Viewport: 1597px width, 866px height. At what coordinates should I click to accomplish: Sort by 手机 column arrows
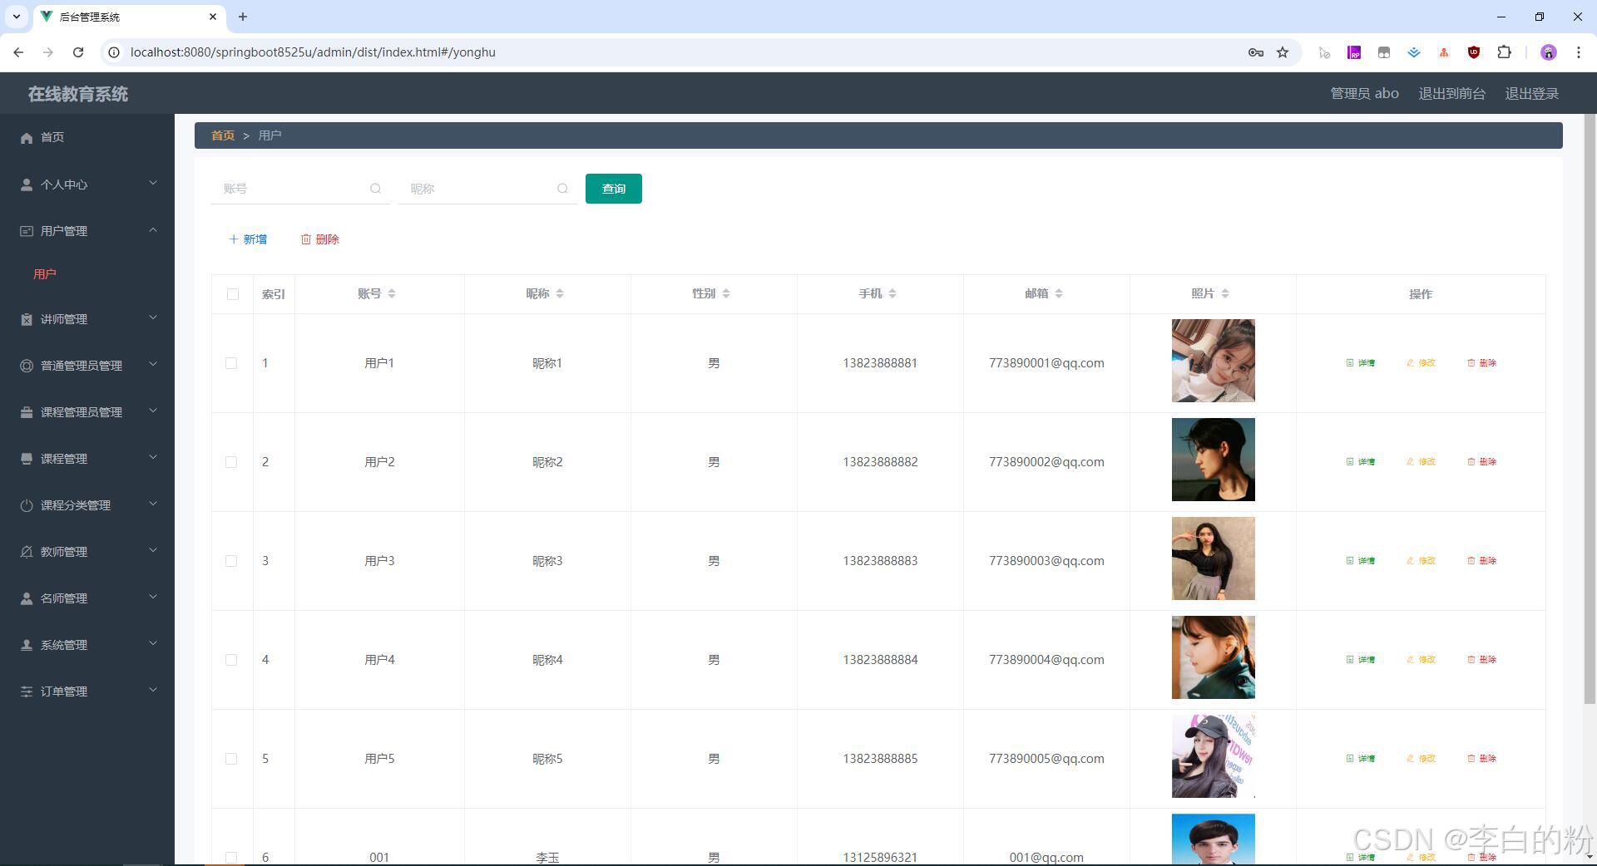[x=892, y=293]
